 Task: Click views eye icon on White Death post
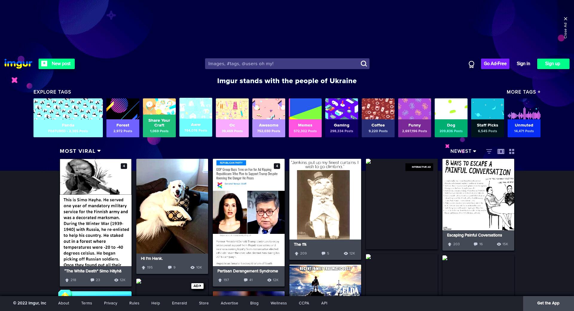click(116, 280)
